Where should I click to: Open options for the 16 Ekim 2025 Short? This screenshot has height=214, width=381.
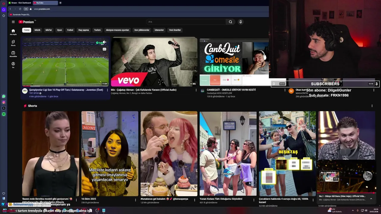coord(135,200)
